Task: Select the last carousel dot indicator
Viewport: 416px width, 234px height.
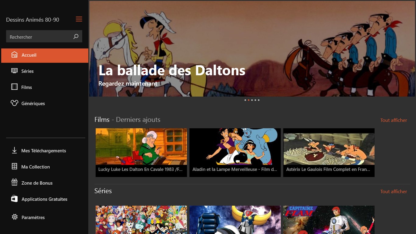Action: click(259, 100)
